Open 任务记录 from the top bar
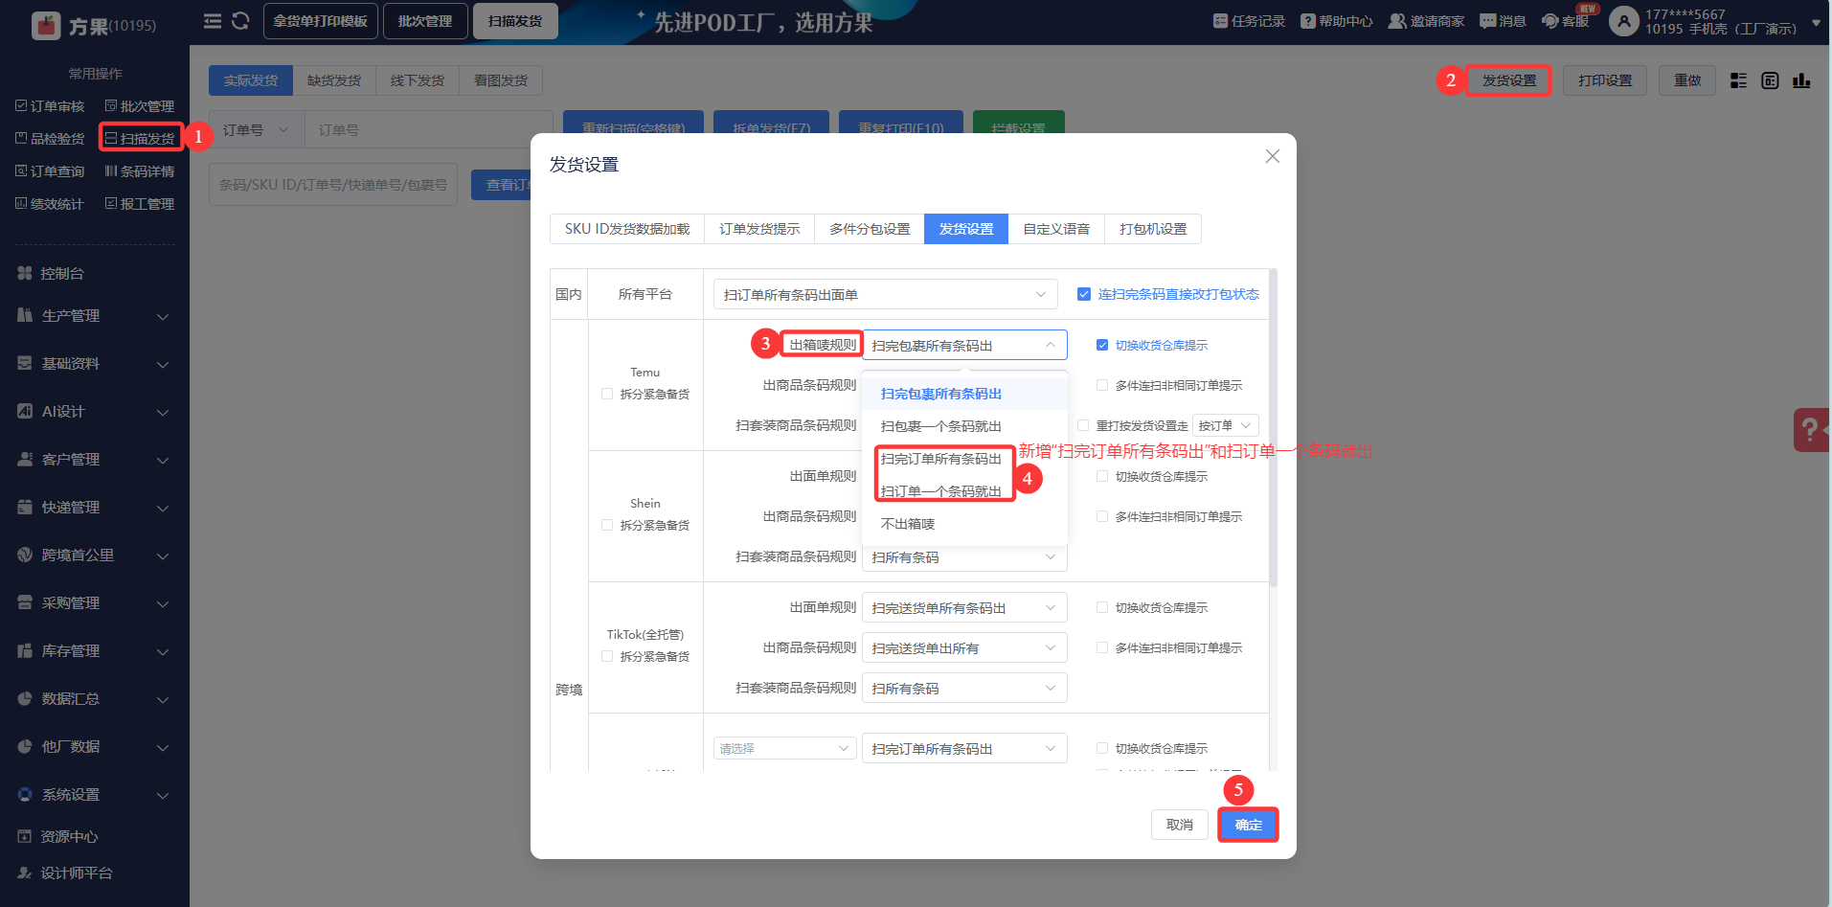The image size is (1832, 907). pyautogui.click(x=1249, y=21)
